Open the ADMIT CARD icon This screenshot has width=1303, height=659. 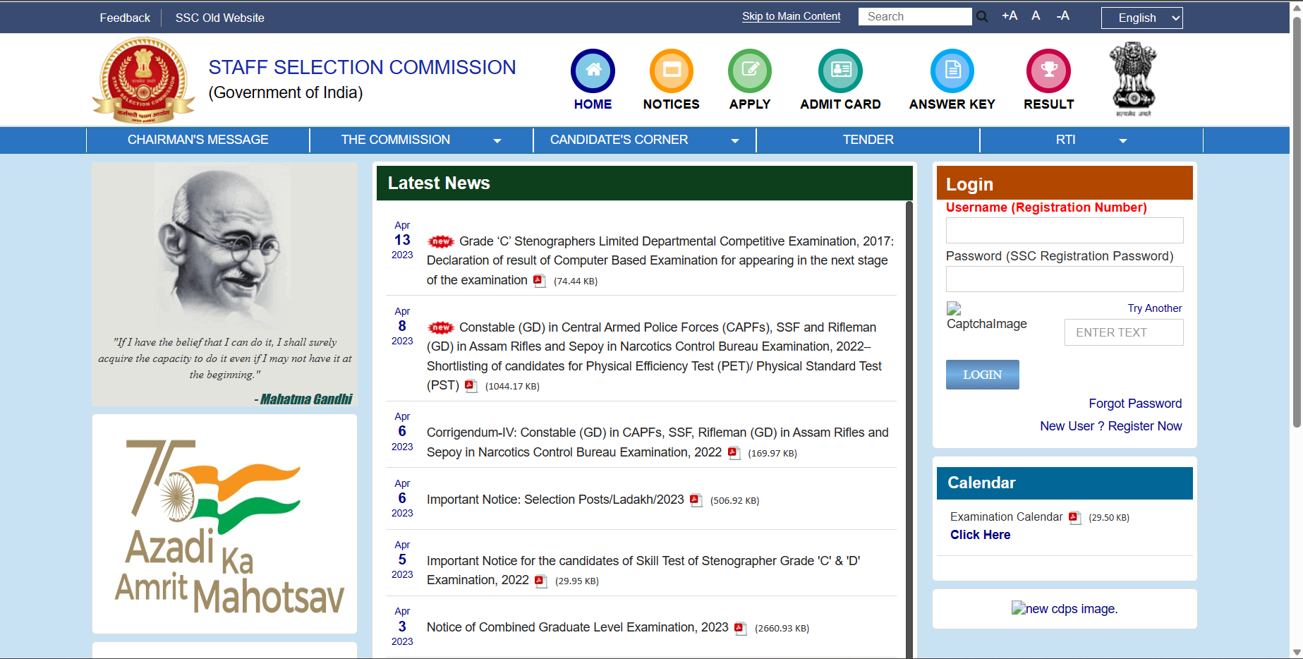point(840,71)
